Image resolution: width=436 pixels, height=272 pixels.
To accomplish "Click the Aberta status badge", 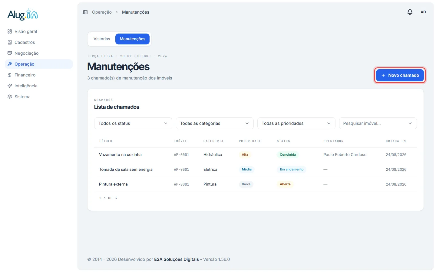I will tap(285, 184).
